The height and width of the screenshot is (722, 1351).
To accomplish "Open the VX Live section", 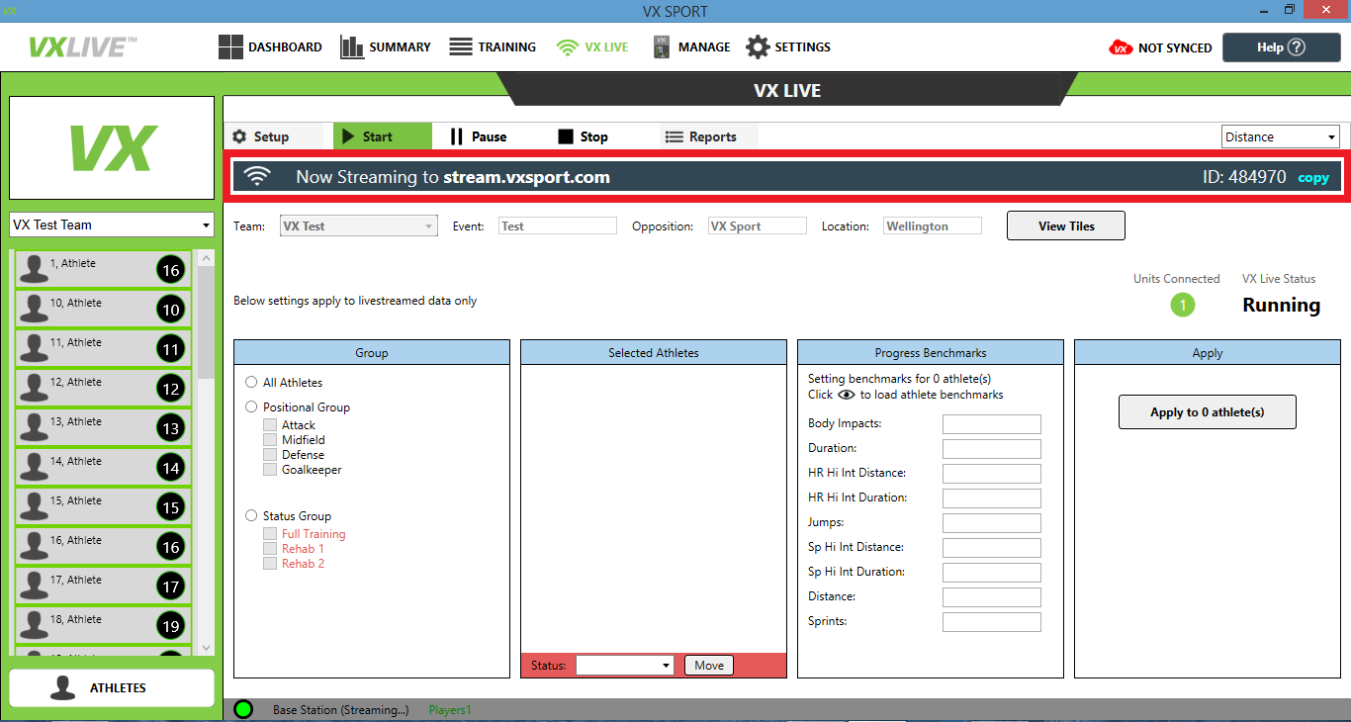I will pos(591,46).
